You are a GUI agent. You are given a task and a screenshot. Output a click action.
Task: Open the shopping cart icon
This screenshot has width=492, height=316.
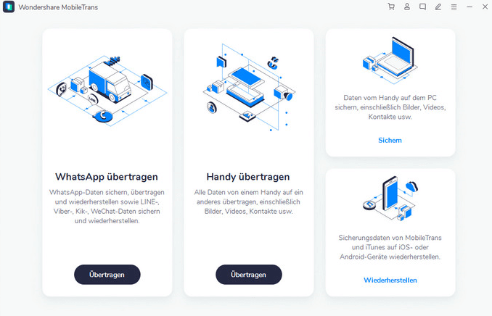click(391, 7)
